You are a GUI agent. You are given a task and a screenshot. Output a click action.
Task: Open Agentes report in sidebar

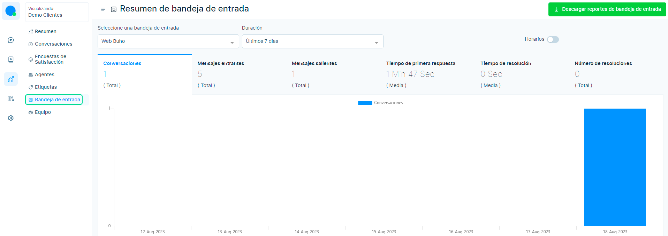44,74
